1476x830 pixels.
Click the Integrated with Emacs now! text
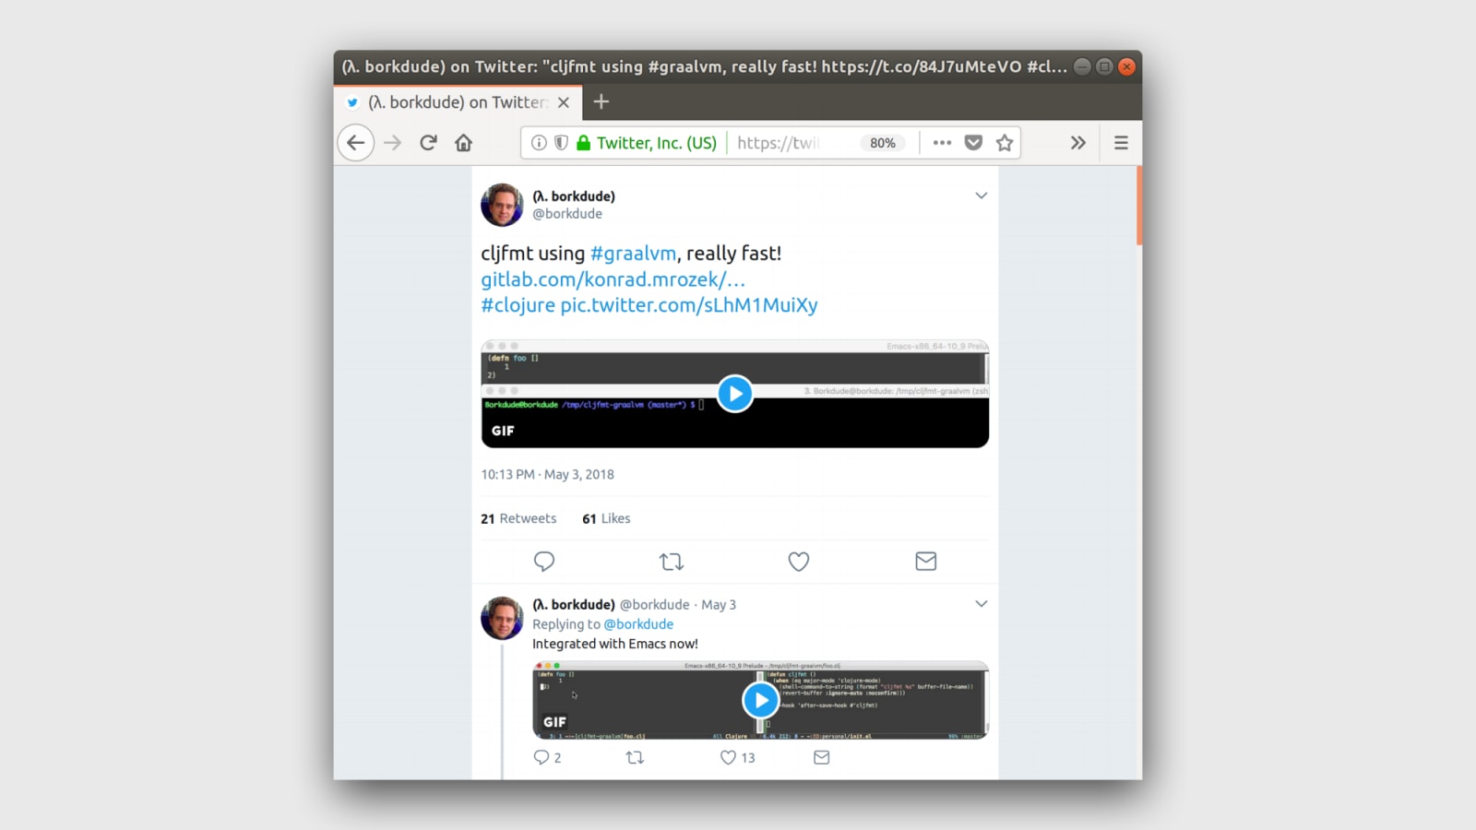coord(615,644)
